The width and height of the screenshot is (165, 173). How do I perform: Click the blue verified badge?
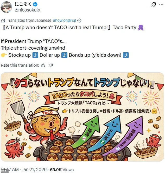[35, 5]
